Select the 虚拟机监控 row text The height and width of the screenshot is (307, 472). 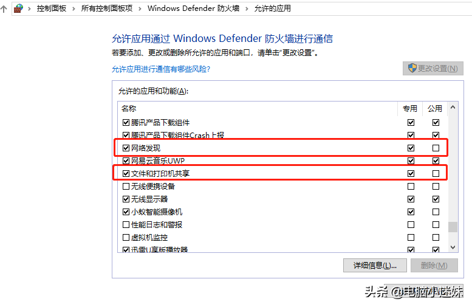click(149, 238)
